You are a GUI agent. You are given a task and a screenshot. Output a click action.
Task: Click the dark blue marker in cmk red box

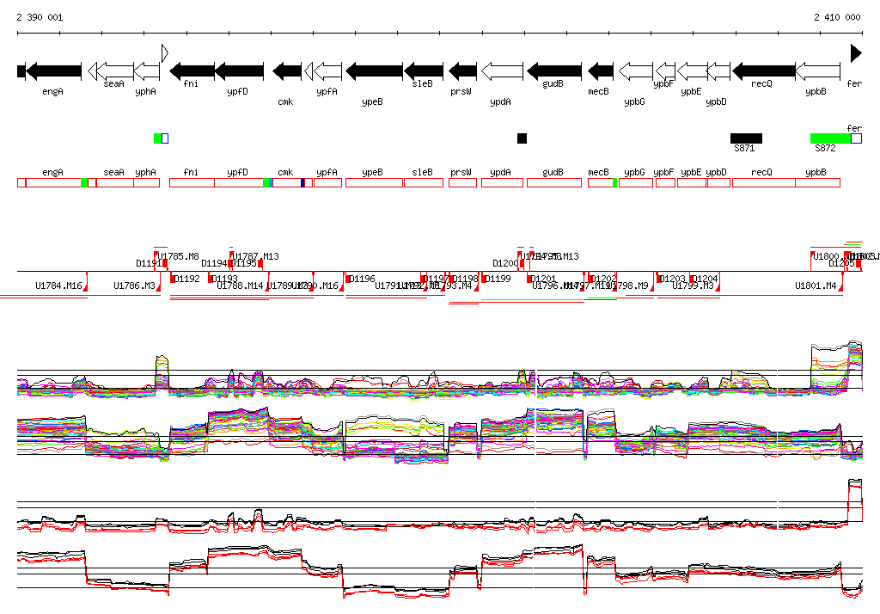point(303,182)
